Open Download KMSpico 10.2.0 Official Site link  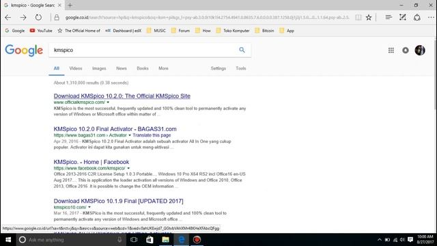122,96
